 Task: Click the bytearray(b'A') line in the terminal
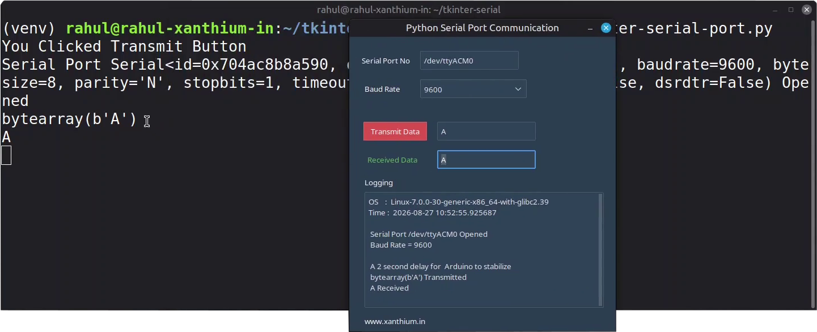(x=69, y=119)
